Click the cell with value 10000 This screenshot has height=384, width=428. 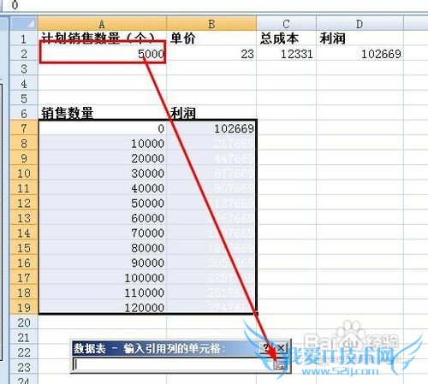[x=102, y=143]
